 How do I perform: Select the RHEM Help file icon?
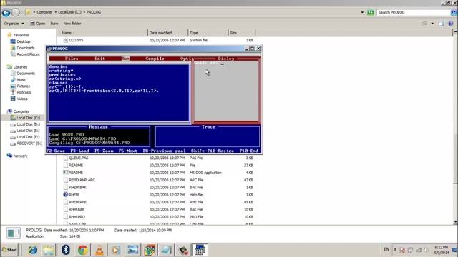pyautogui.click(x=66, y=195)
